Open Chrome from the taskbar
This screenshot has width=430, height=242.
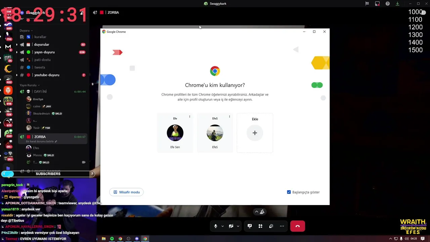click(x=120, y=239)
